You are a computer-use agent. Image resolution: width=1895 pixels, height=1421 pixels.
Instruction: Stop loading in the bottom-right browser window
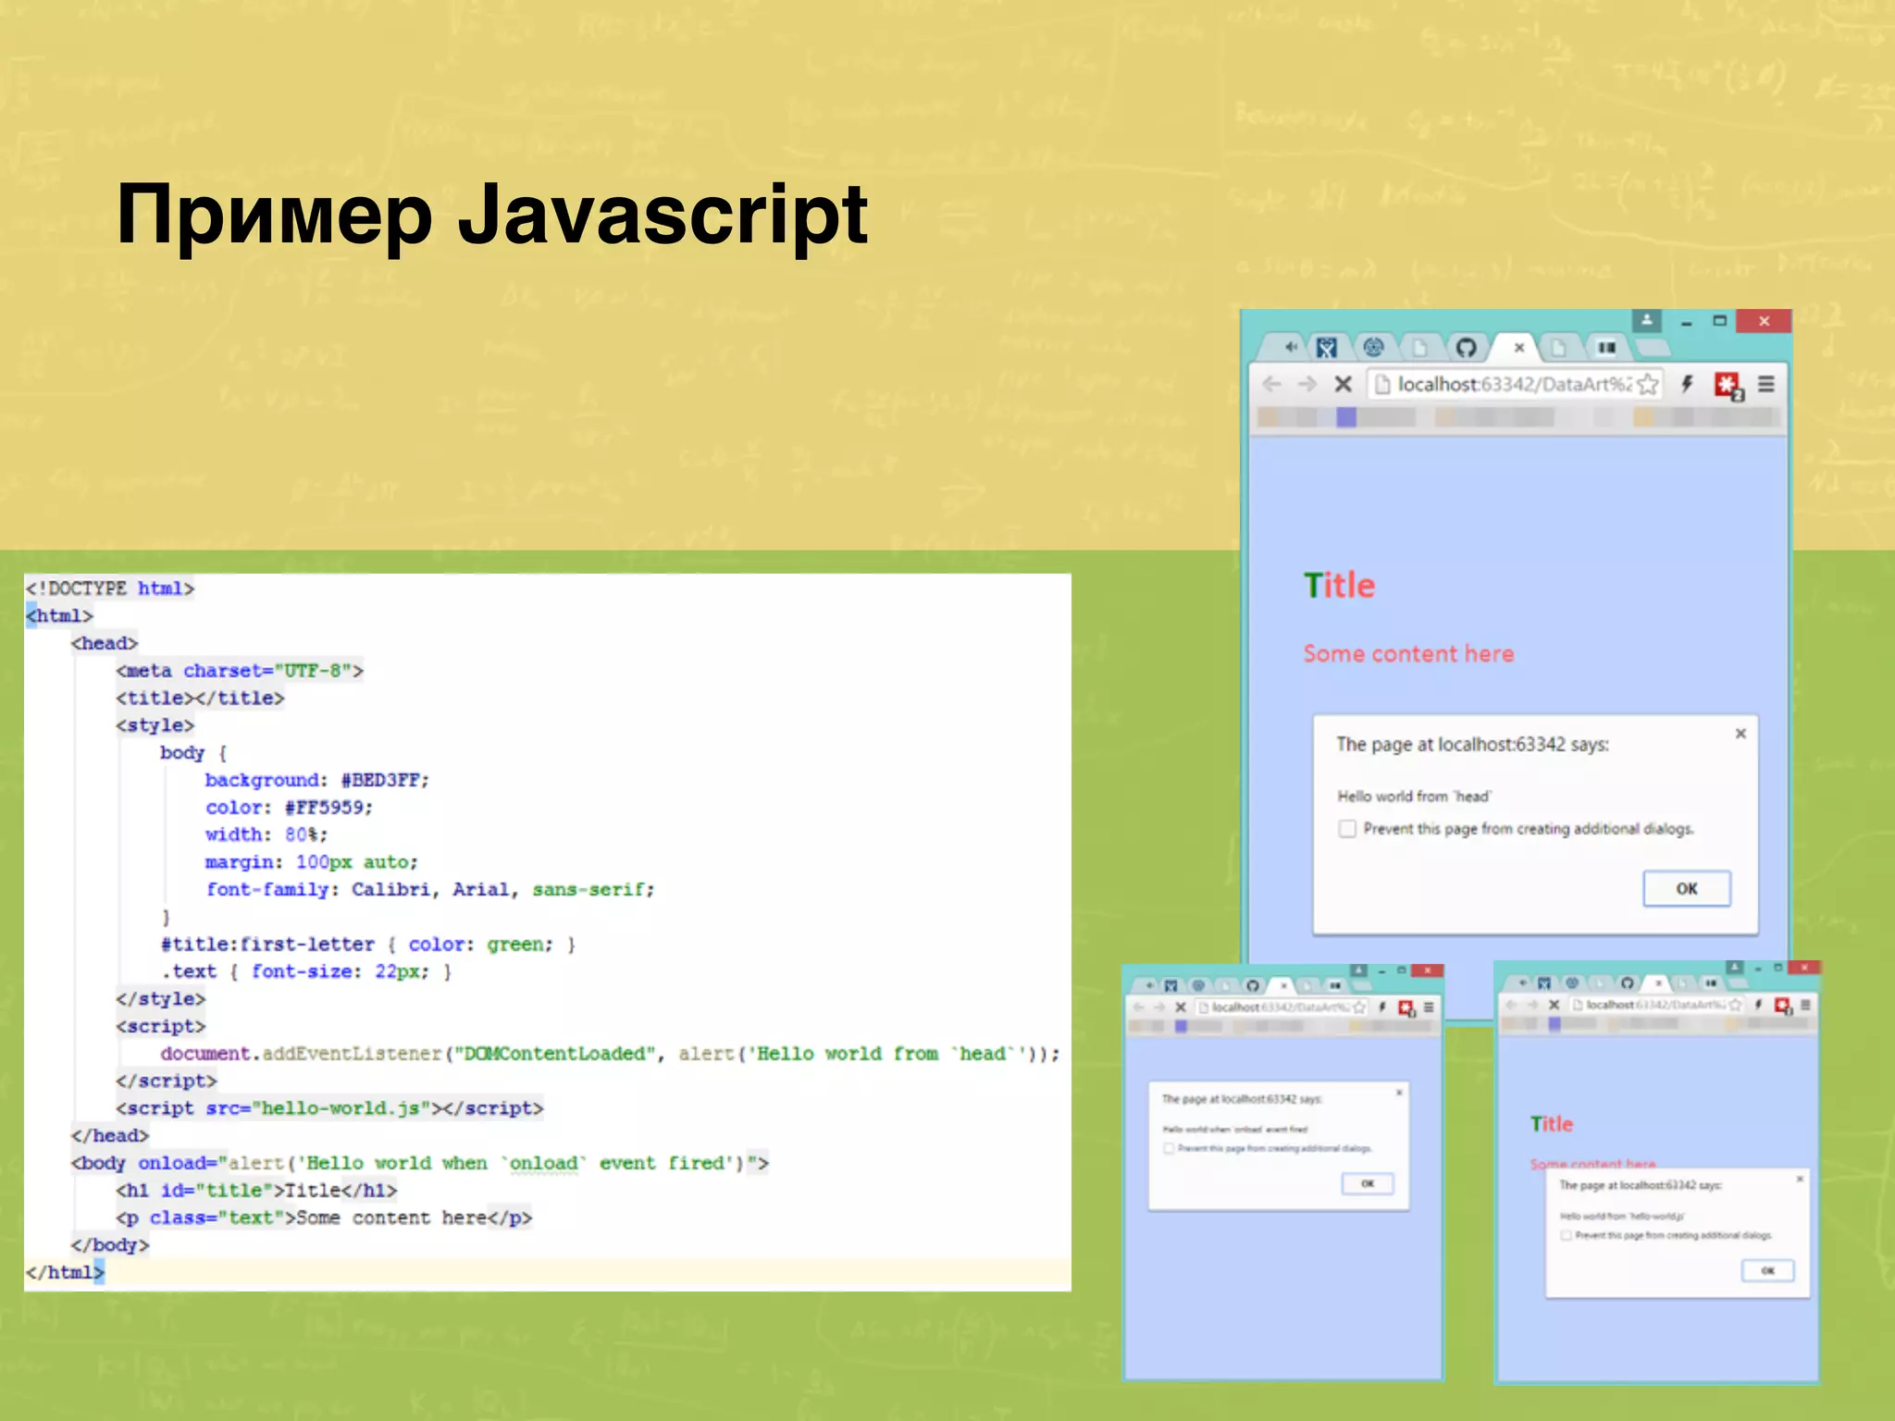point(1554,1005)
